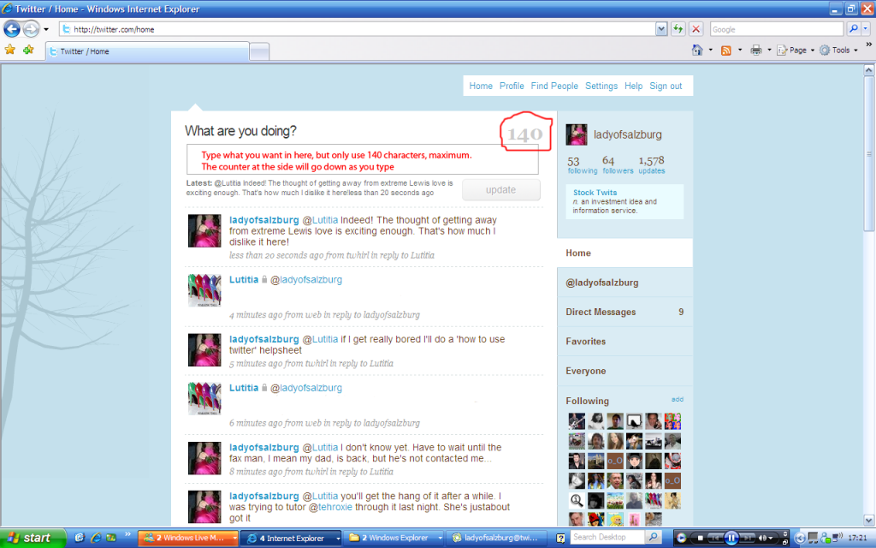Open Lutitia username link in 4 minutes ago tweet
The image size is (876, 548).
(x=244, y=280)
